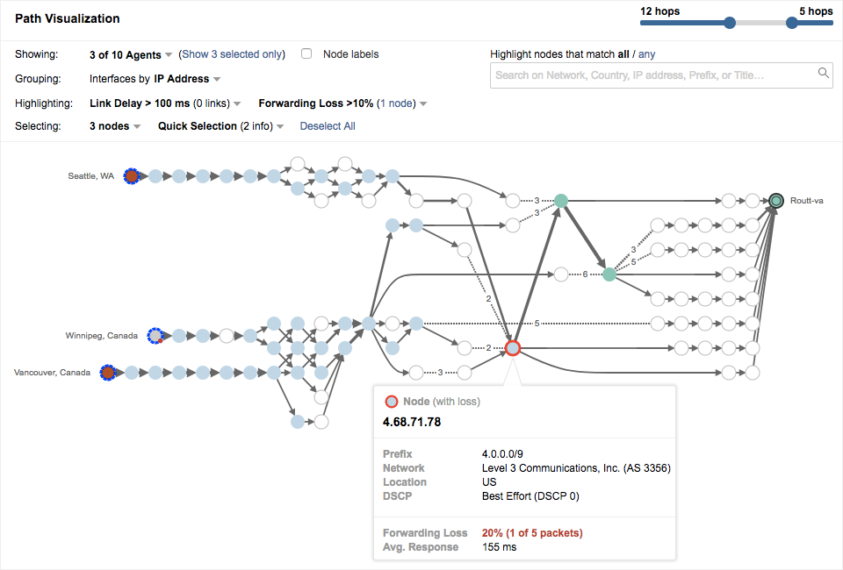Expand the 3 nodes selecting dropdown
Screen dimensions: 843x570
115,126
